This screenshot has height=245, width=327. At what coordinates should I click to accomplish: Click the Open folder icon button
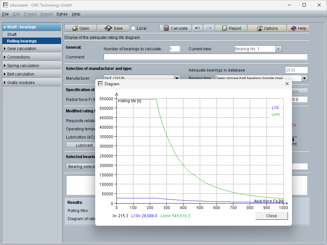tap(80, 28)
